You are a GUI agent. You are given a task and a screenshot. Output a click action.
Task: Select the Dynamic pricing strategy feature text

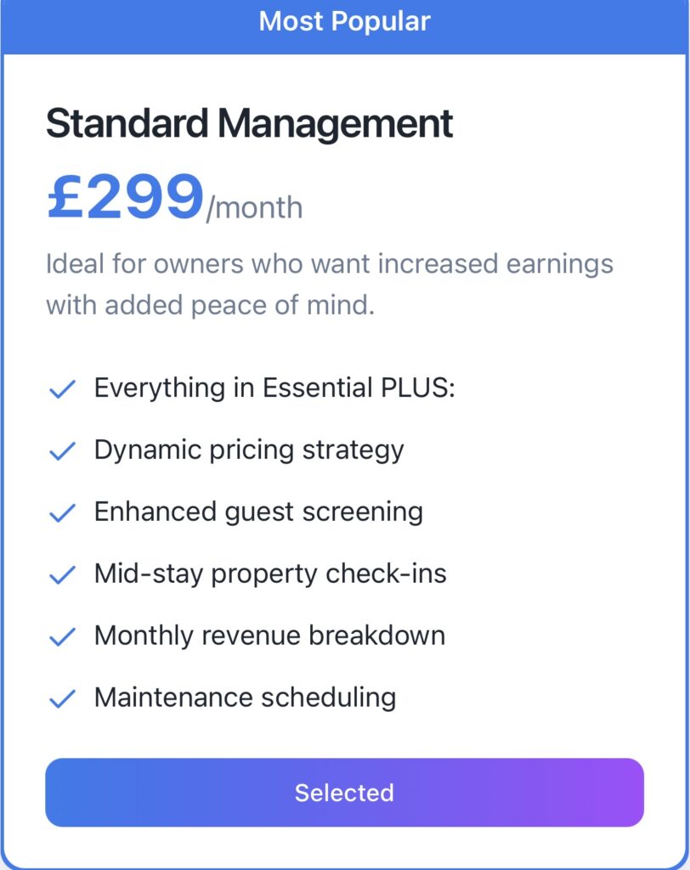coord(248,450)
